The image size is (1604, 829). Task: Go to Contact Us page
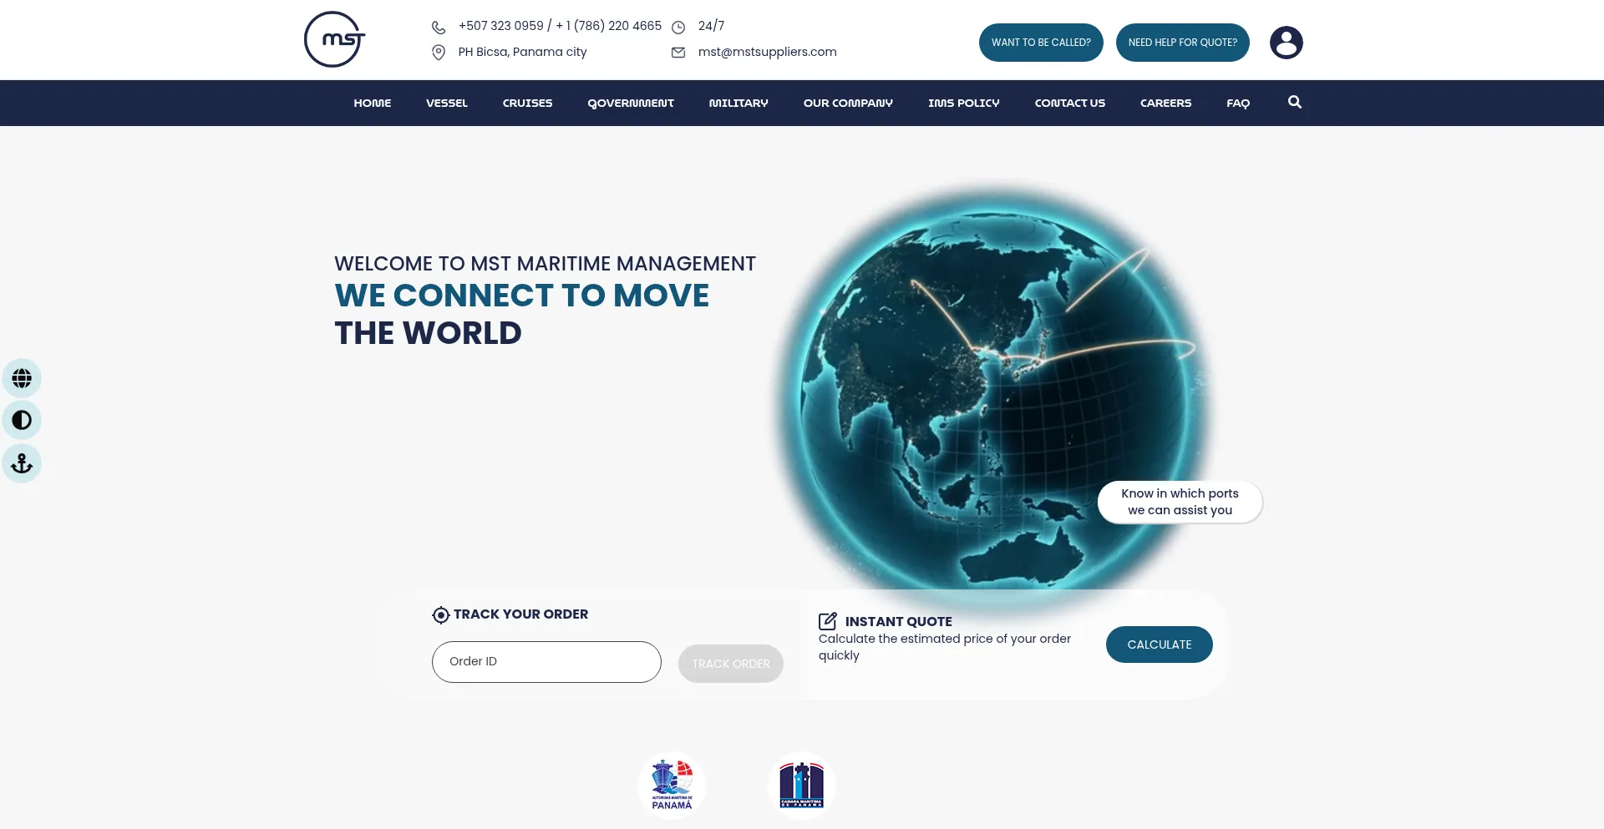click(x=1070, y=104)
